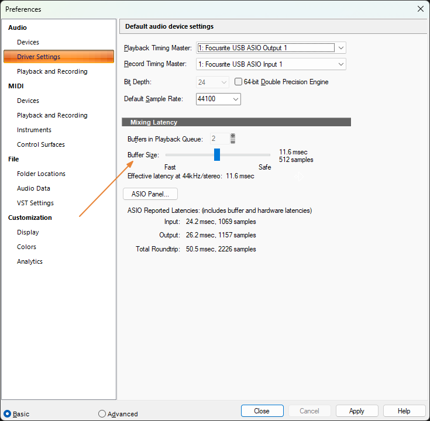Open Display customization page

[x=28, y=233]
